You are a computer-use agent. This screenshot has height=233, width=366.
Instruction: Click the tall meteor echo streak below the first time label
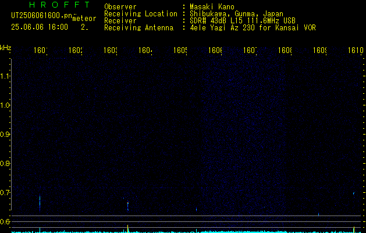40,203
